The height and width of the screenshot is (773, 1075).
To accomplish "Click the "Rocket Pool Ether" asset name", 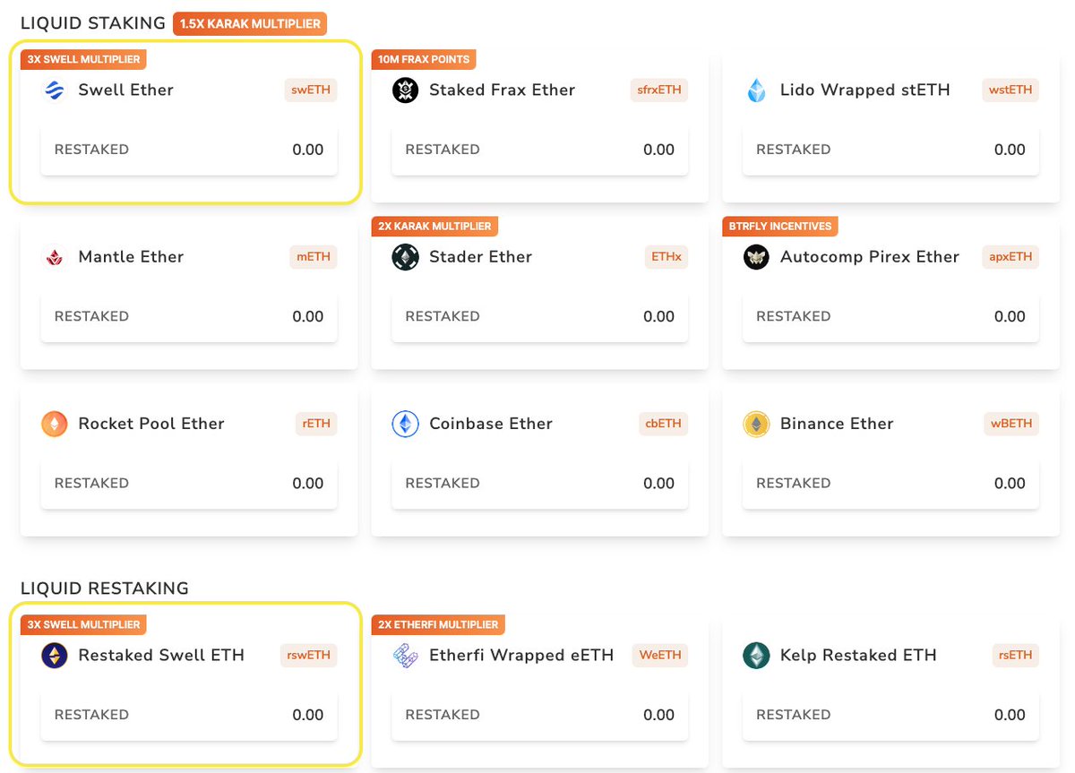I will [151, 423].
